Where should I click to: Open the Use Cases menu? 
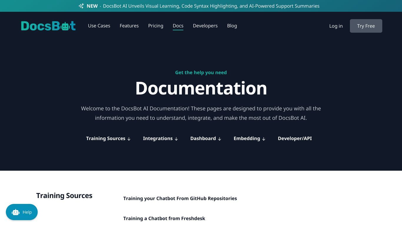(x=99, y=26)
